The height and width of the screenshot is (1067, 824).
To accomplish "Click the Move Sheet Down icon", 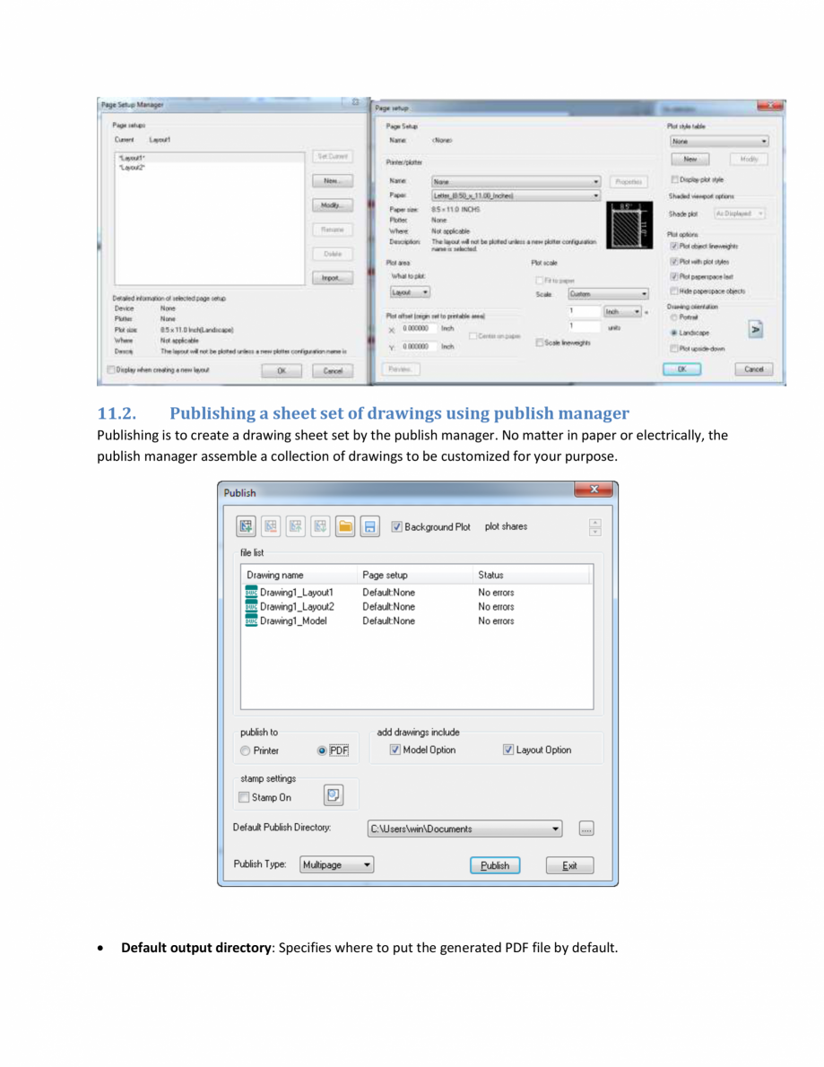I will coord(320,526).
